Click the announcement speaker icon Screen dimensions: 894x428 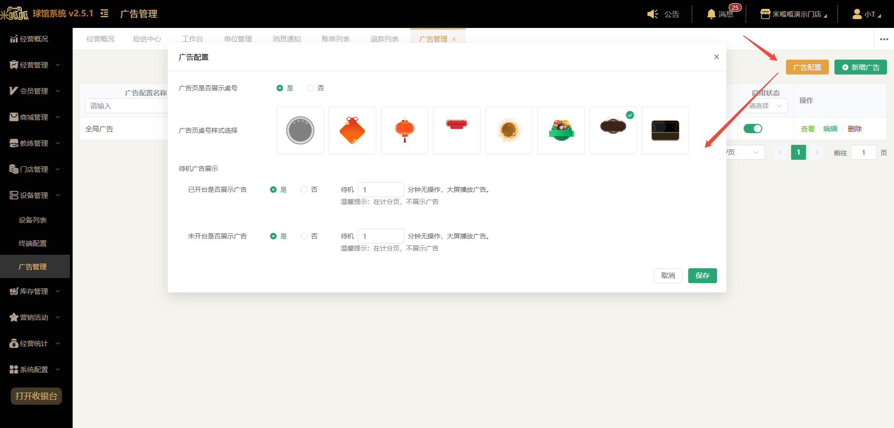(652, 14)
